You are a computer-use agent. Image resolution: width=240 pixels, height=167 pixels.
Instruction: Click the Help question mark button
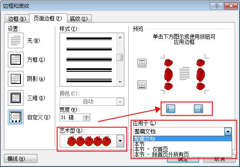tap(217, 6)
